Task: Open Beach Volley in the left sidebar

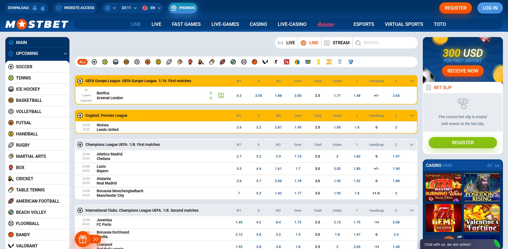Action: [x=37, y=212]
